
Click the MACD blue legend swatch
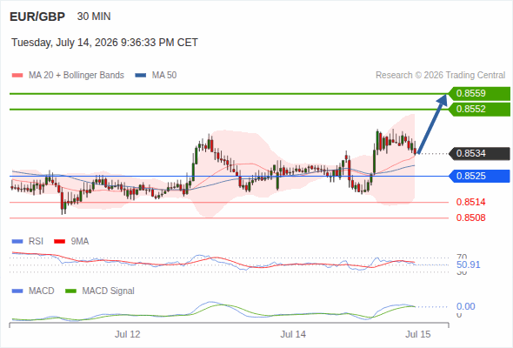coord(17,291)
